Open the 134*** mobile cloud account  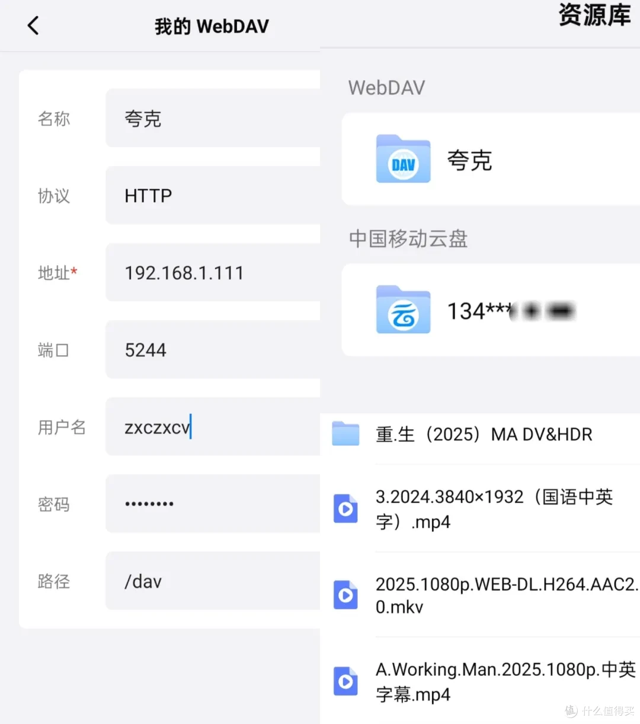point(491,310)
